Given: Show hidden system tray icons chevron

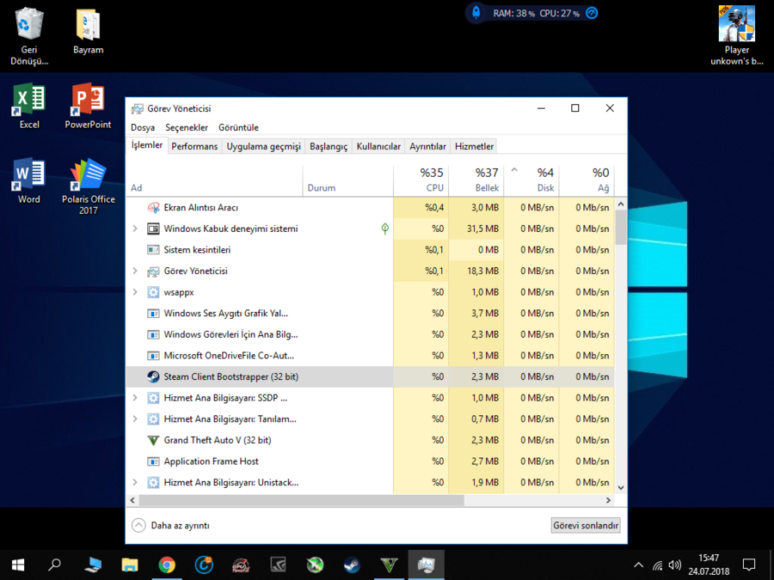Looking at the screenshot, I should [638, 565].
